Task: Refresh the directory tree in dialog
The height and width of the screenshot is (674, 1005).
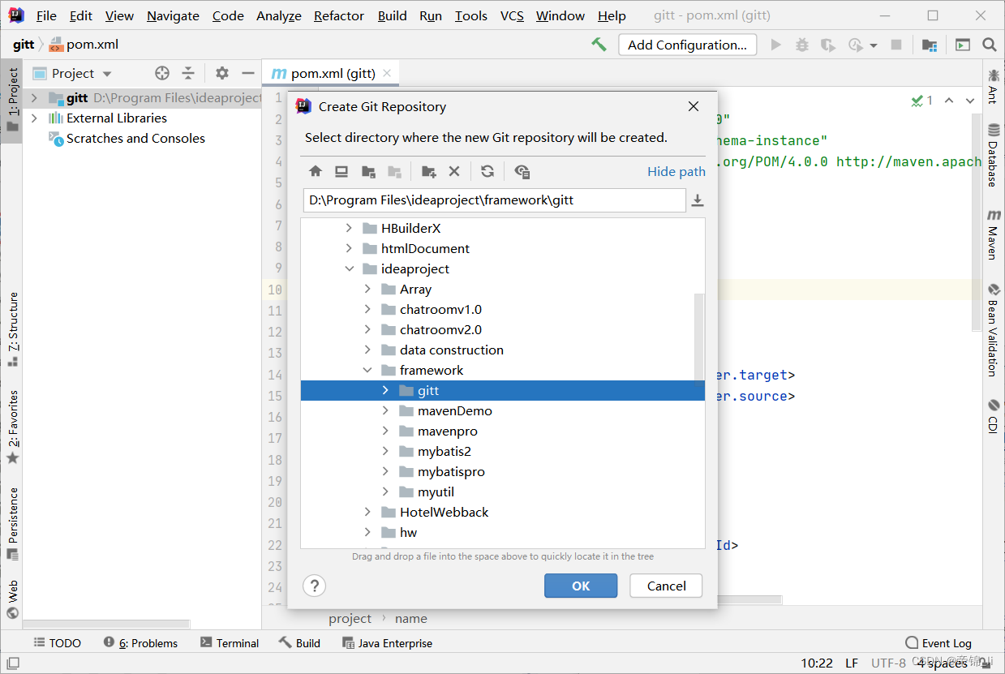Action: tap(487, 171)
